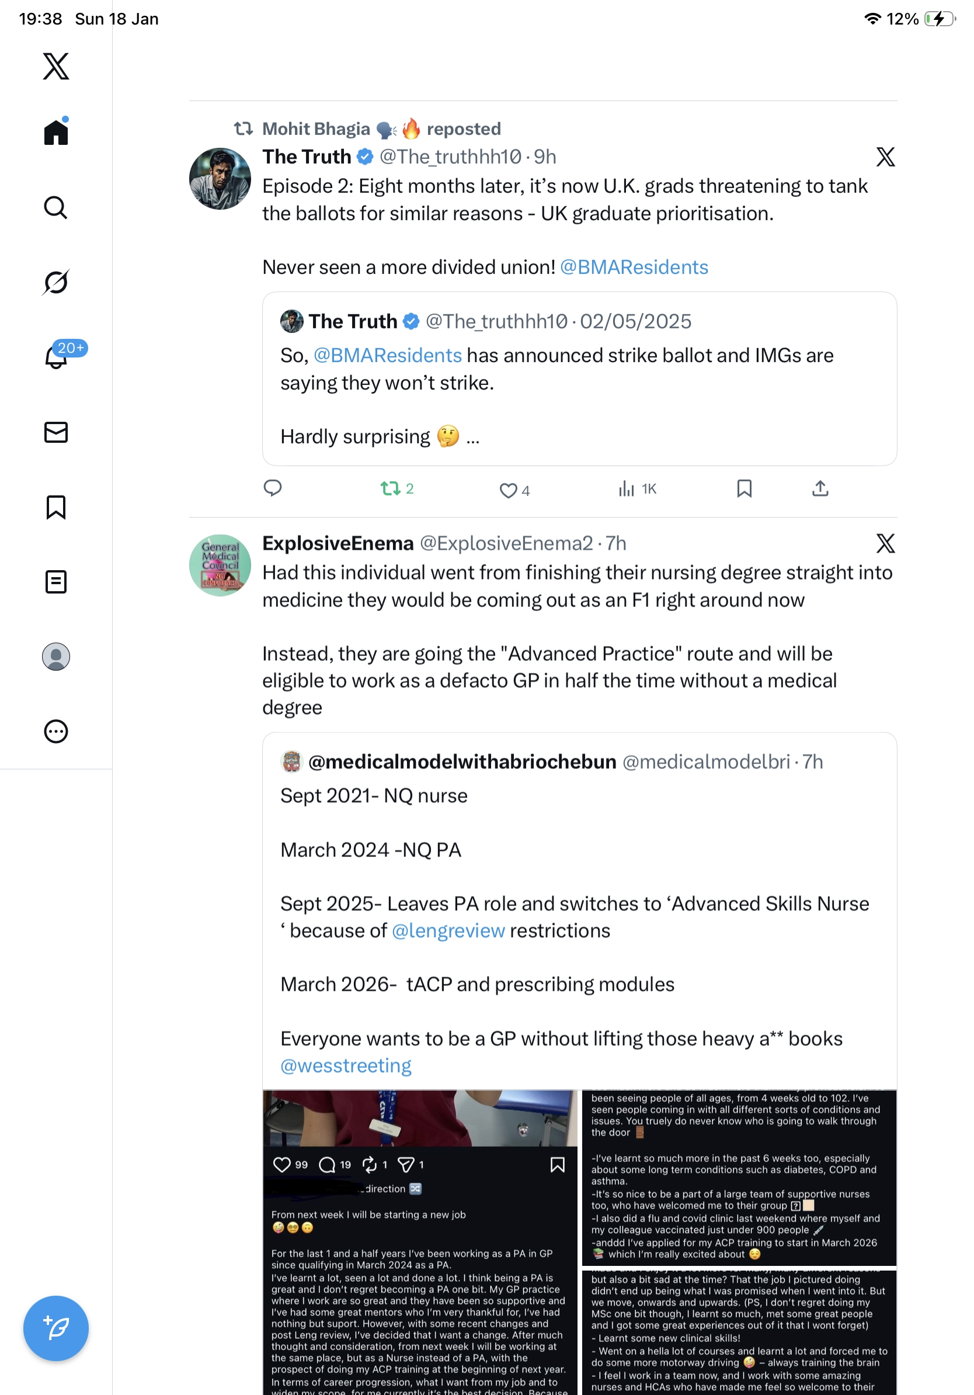Share The Truth's post
974x1395 pixels.
(x=820, y=488)
